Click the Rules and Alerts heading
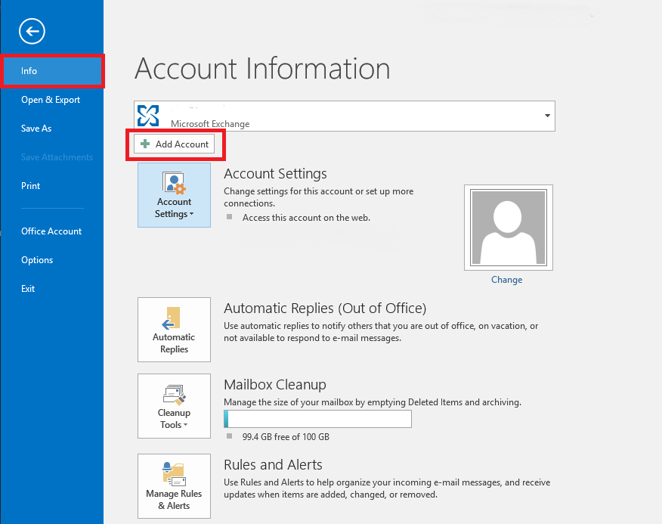This screenshot has width=662, height=524. pyautogui.click(x=273, y=465)
